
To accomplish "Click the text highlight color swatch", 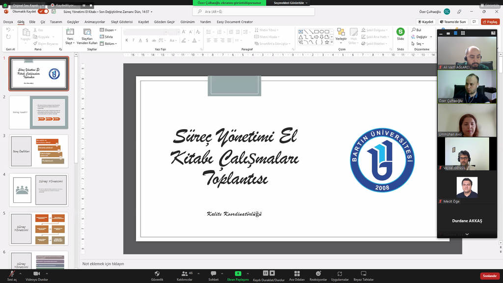I will [x=183, y=40].
